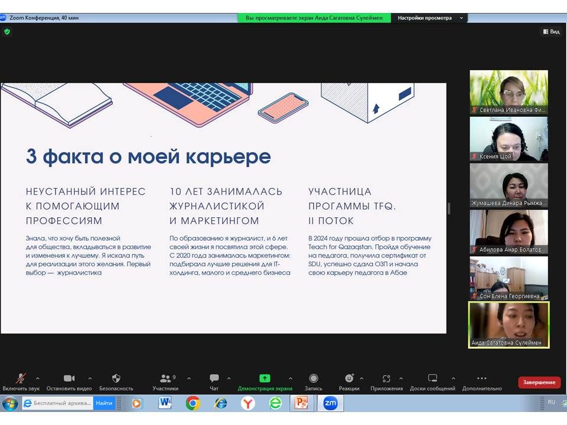Open the View settings dropdown at top

click(430, 18)
